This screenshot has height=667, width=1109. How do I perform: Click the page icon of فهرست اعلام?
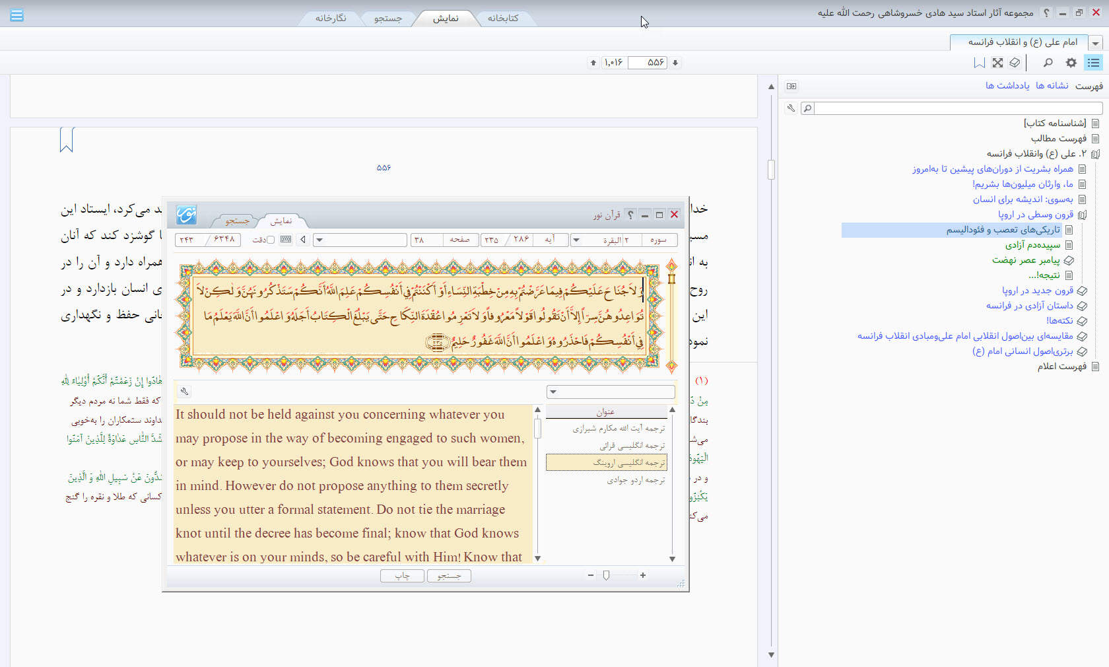coord(1096,367)
